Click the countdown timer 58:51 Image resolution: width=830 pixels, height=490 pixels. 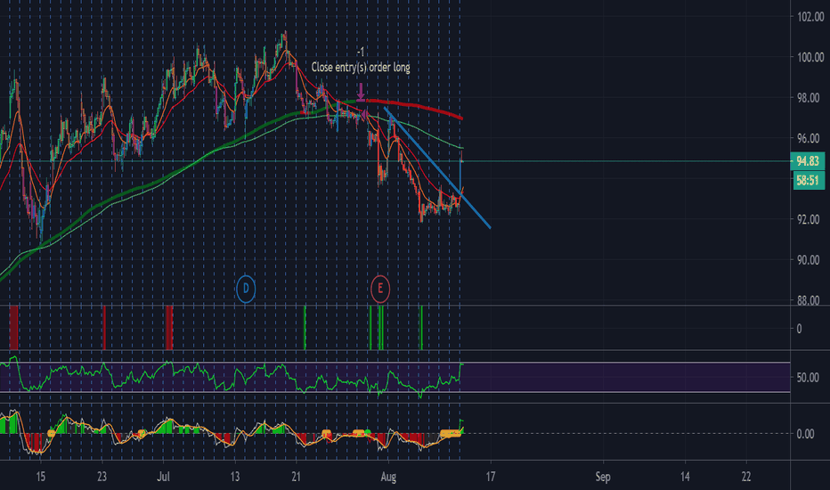[x=807, y=180]
